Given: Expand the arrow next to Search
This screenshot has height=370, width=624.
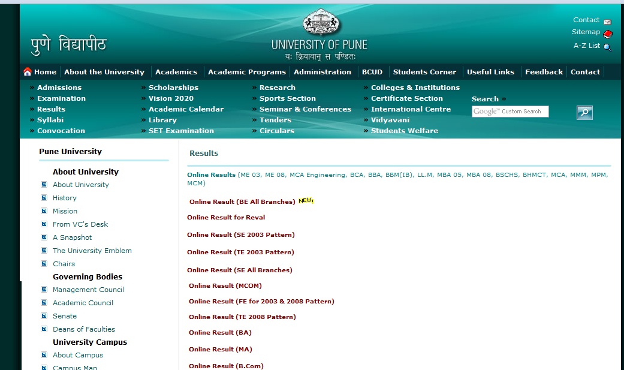Looking at the screenshot, I should [504, 98].
